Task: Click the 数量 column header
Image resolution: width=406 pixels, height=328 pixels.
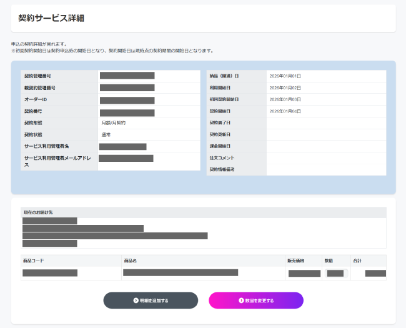Action: tap(329, 261)
